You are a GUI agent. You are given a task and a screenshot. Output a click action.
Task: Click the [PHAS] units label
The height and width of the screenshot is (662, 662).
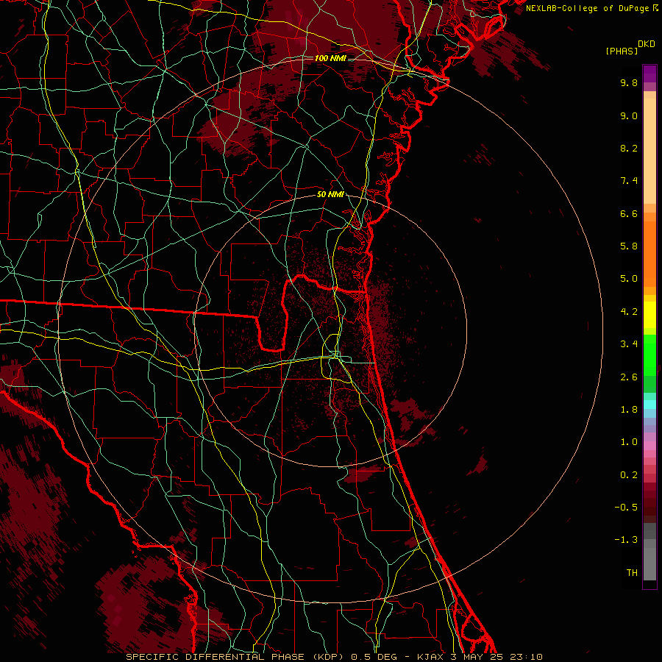[x=622, y=51]
